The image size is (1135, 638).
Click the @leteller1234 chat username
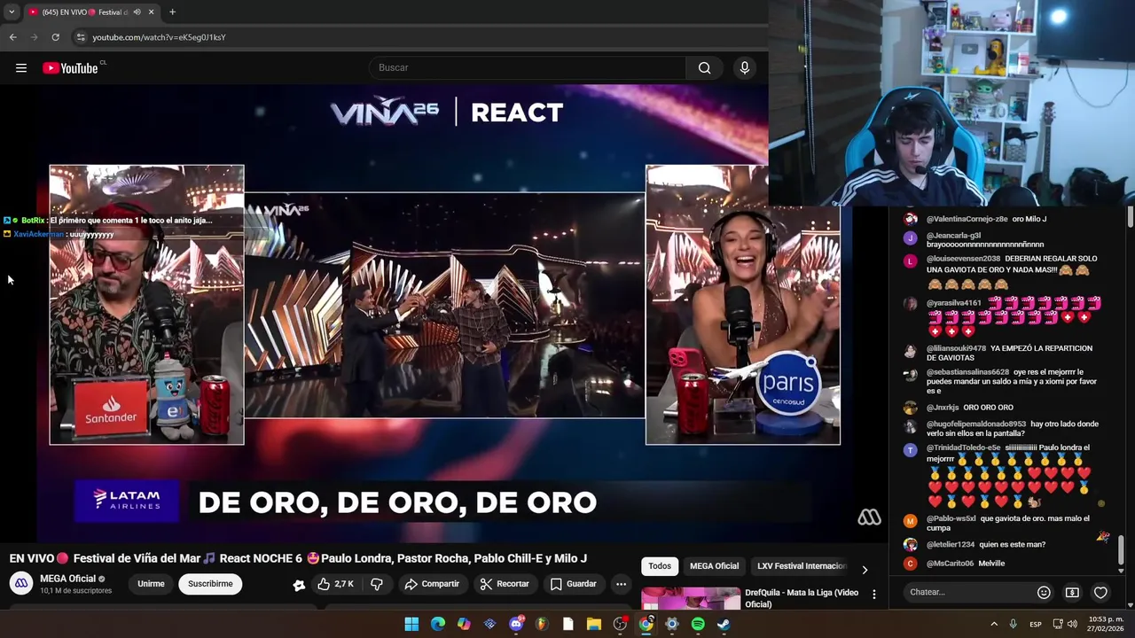(x=951, y=544)
